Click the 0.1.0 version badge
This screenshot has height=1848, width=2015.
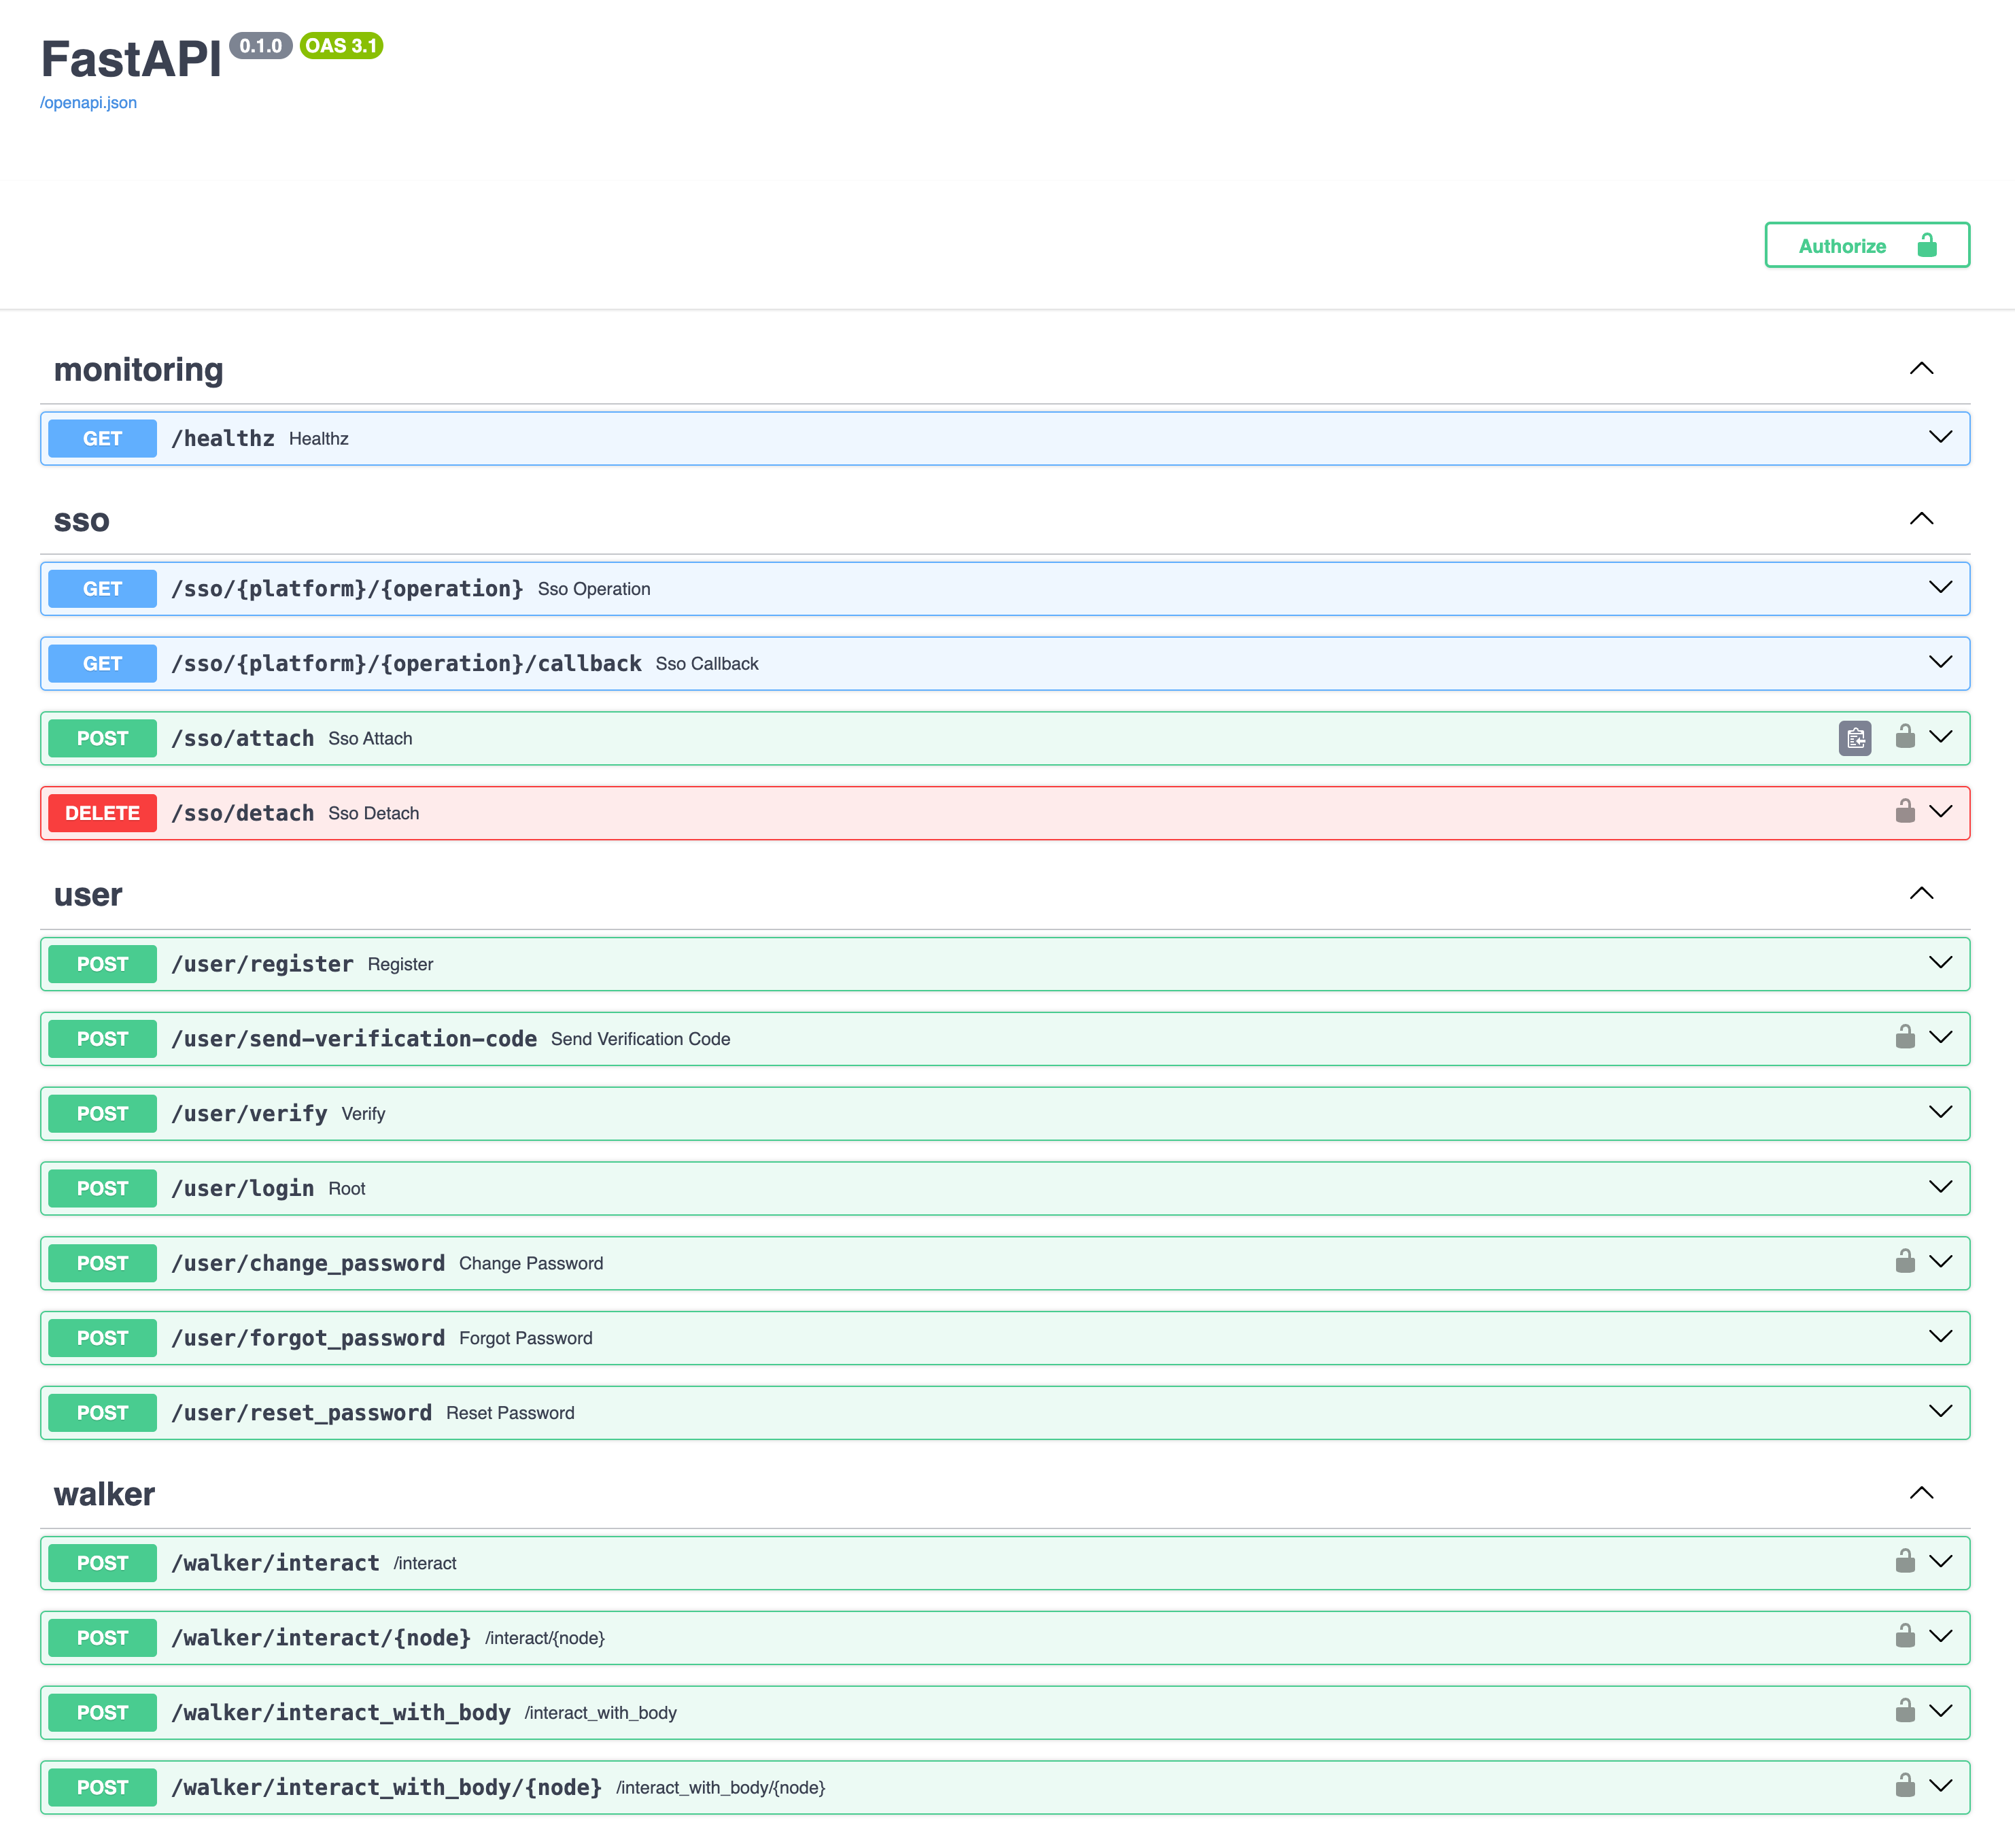point(261,46)
